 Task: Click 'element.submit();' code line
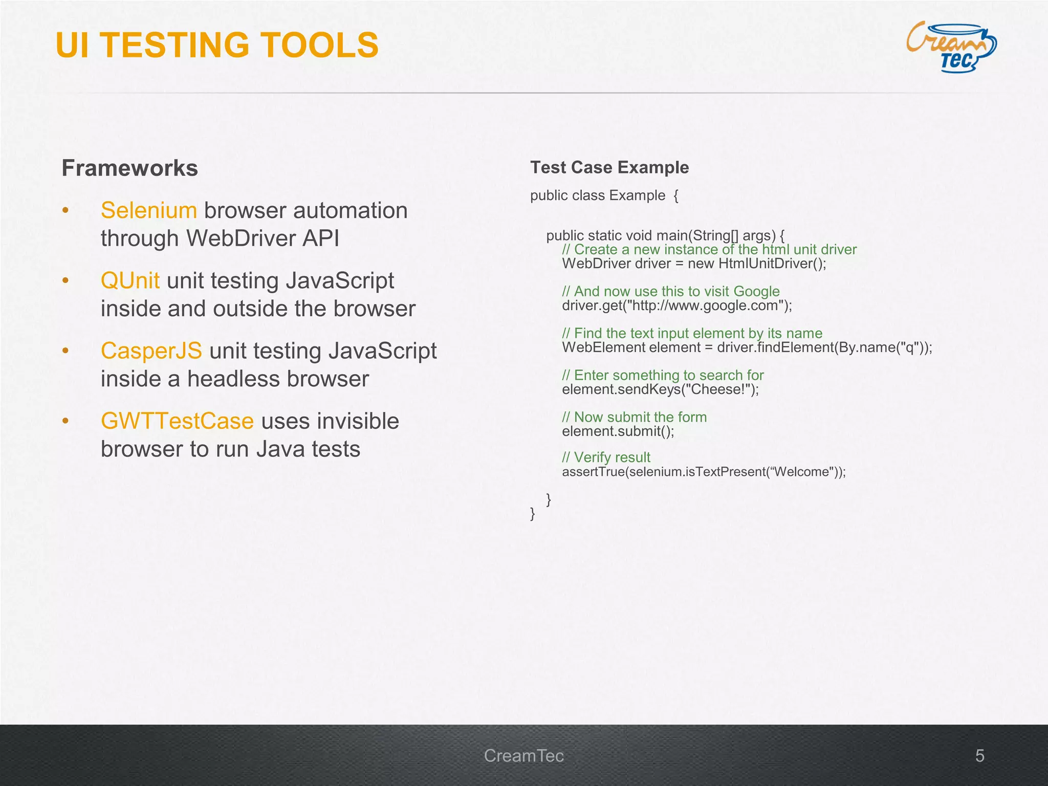(618, 431)
